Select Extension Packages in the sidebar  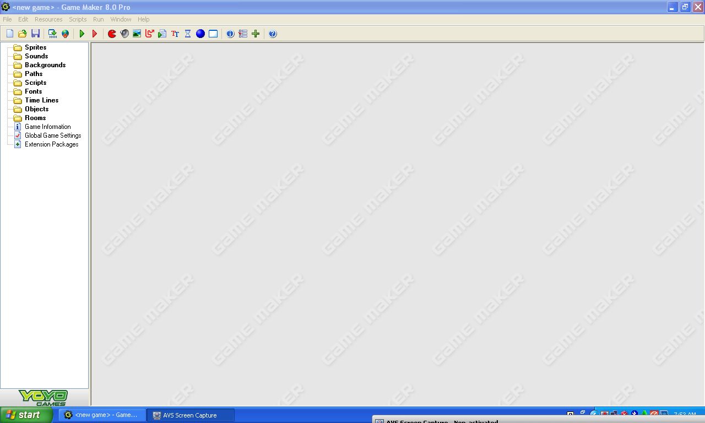click(51, 144)
